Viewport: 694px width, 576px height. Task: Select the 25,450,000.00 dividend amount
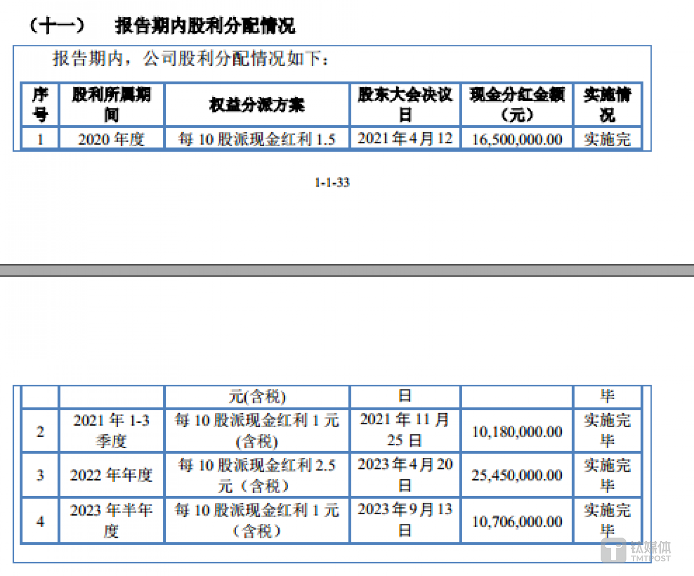pos(517,475)
